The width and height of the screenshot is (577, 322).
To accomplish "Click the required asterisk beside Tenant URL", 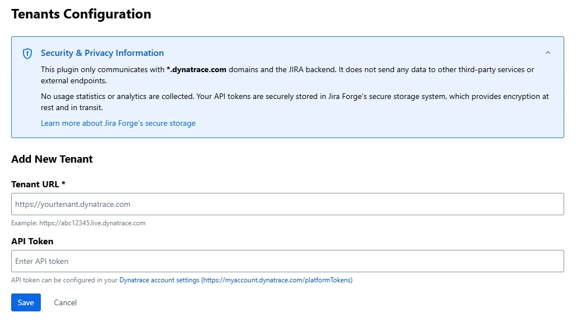I will coord(64,184).
